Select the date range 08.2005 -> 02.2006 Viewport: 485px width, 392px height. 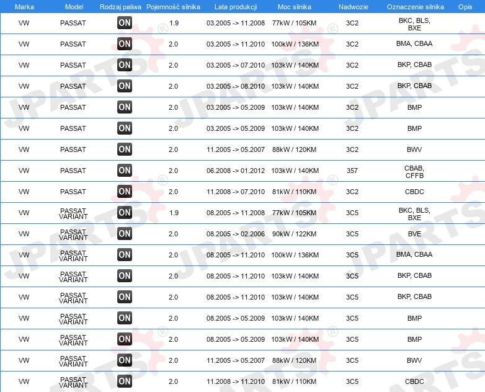tap(236, 234)
